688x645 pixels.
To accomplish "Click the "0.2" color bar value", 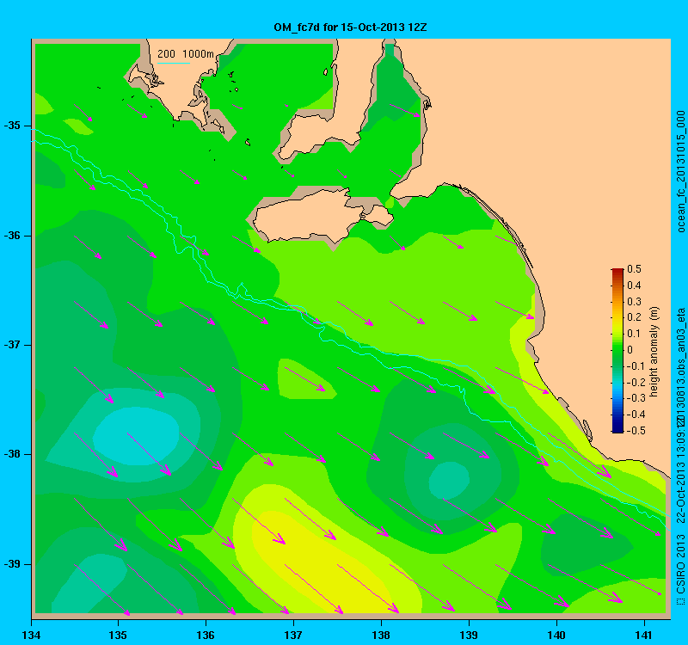I will tap(634, 317).
